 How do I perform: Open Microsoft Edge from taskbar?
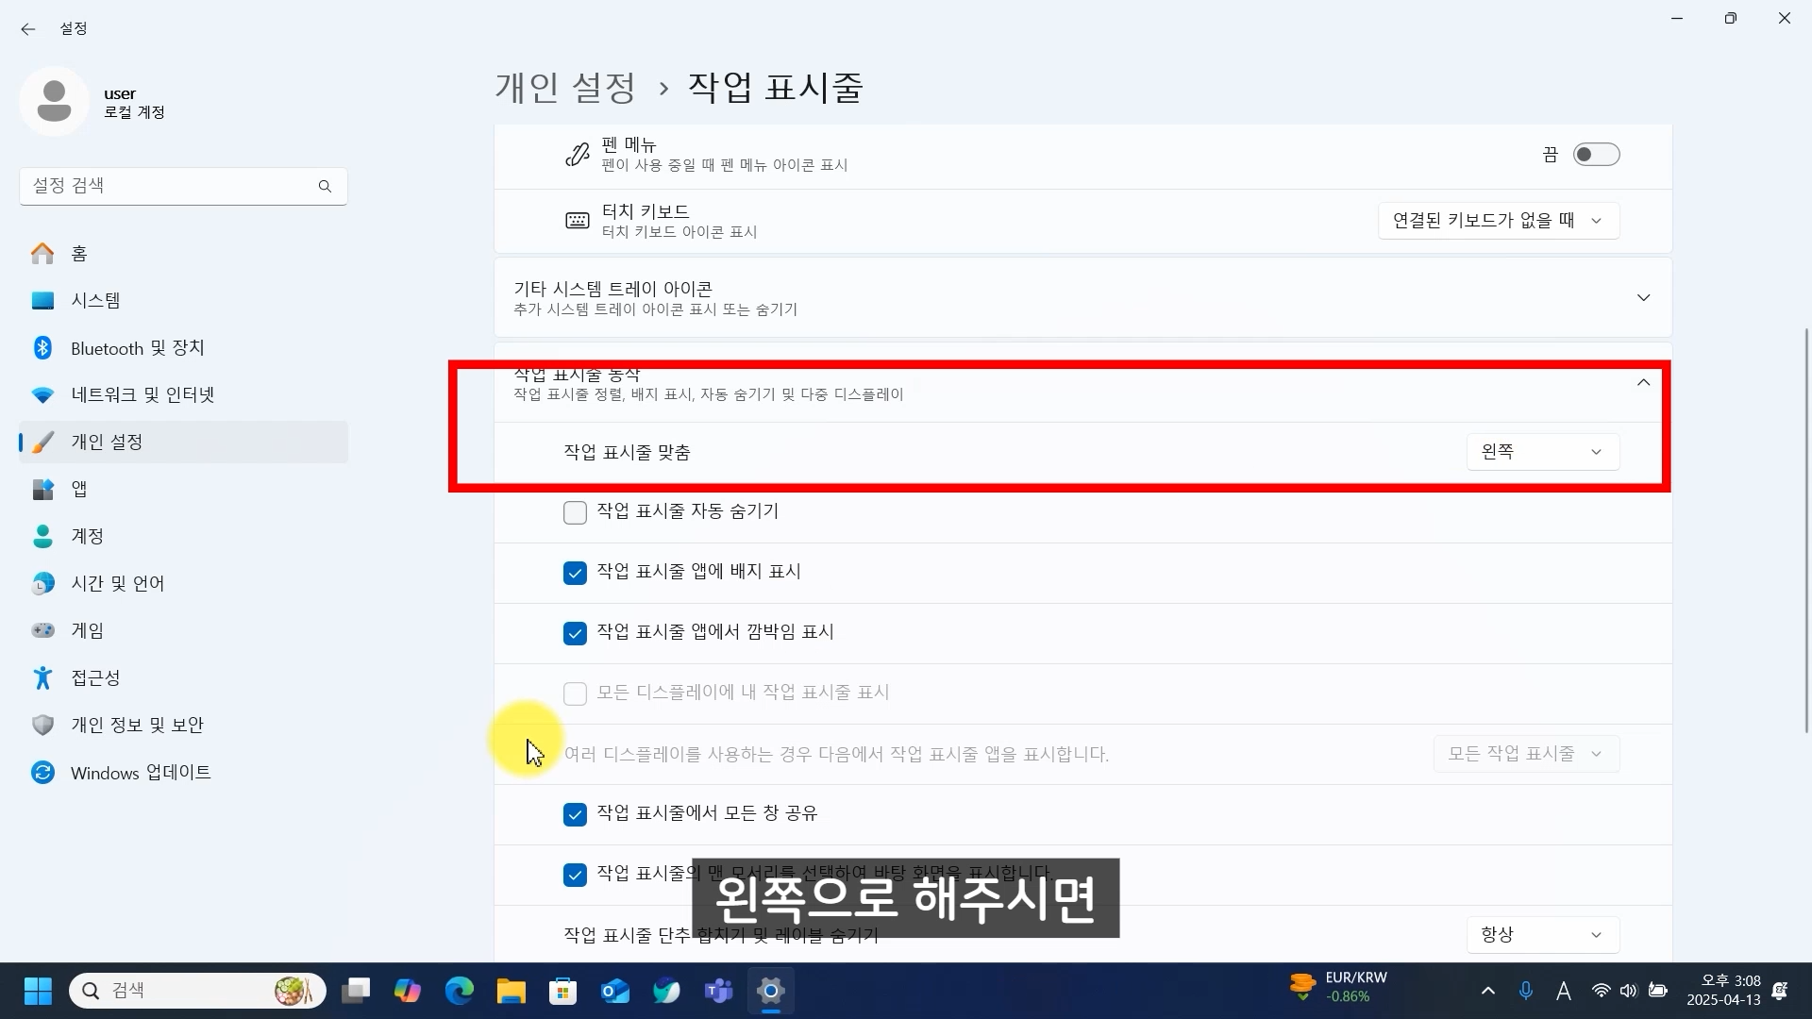[460, 991]
